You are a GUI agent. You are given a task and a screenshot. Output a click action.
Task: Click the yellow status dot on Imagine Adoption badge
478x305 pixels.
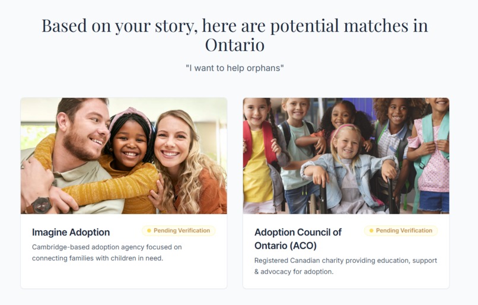(x=149, y=231)
